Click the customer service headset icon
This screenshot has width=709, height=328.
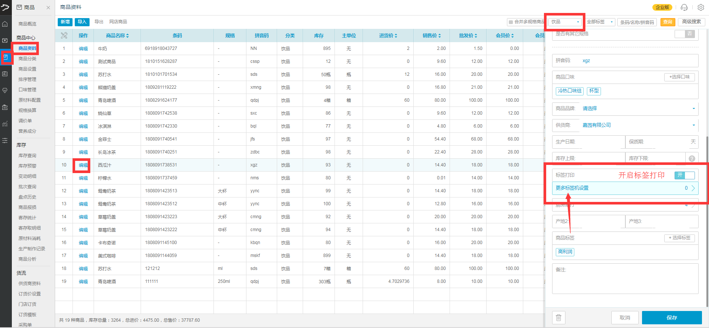(x=684, y=7)
